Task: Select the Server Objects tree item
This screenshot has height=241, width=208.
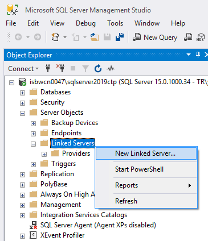Action: (x=62, y=113)
